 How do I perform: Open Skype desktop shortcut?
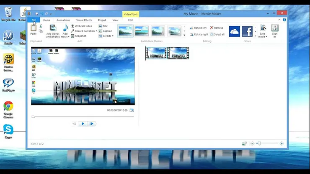click(x=8, y=131)
